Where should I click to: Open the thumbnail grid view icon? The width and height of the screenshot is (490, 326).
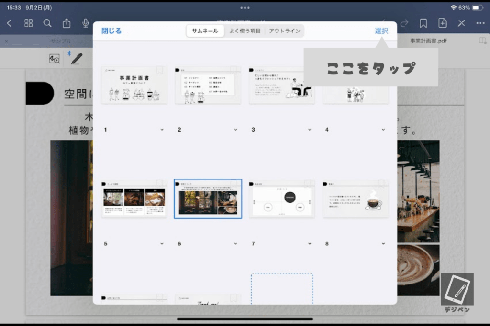(x=28, y=23)
